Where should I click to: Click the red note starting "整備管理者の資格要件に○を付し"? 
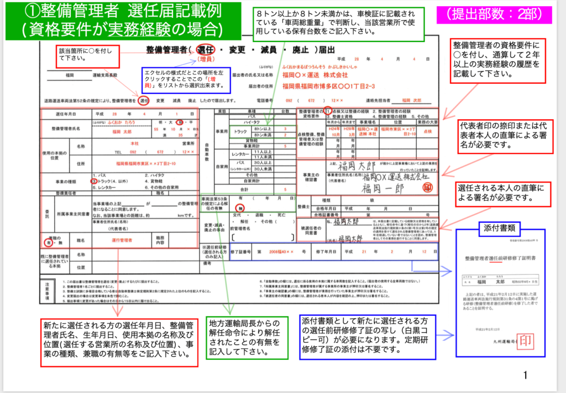pos(498,61)
